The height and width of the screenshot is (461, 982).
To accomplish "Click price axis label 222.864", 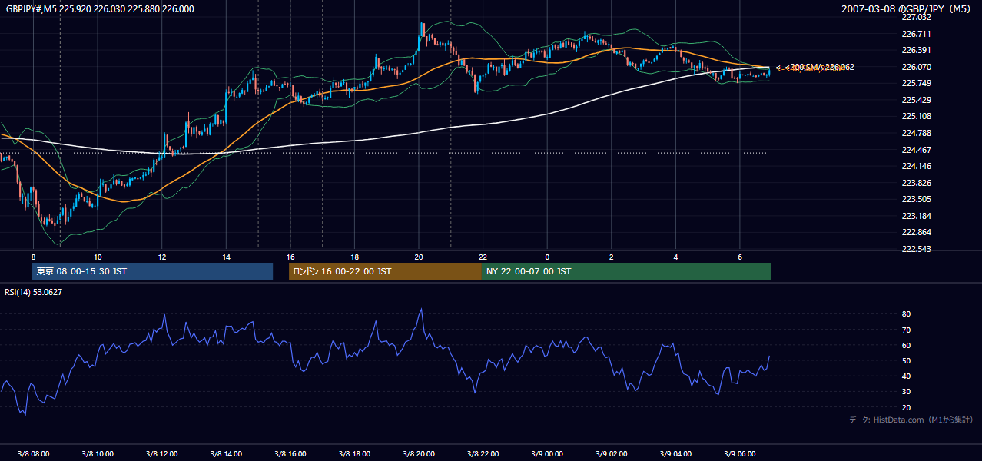I will pos(915,232).
